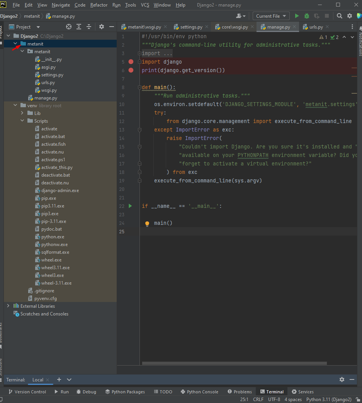The height and width of the screenshot is (403, 362).
Task: Open Run with Coverage icon in toolbar
Action: click(x=317, y=16)
